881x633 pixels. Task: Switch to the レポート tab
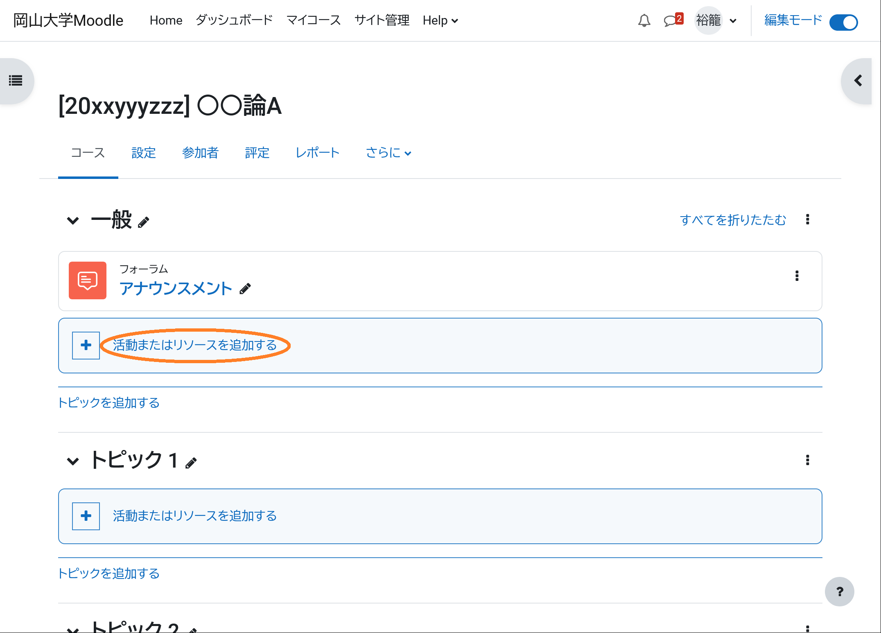pos(318,153)
